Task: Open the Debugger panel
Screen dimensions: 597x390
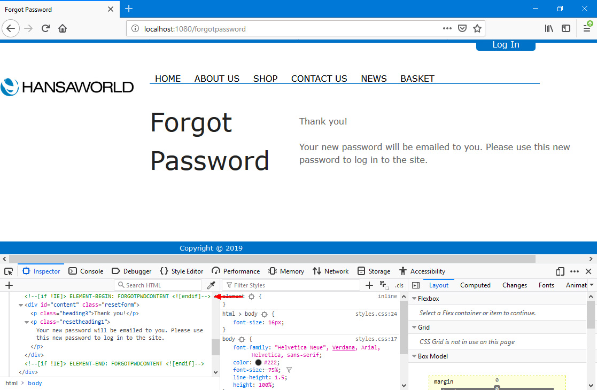Action: [131, 271]
